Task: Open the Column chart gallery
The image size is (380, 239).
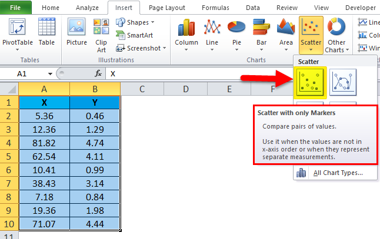Action: click(x=186, y=35)
